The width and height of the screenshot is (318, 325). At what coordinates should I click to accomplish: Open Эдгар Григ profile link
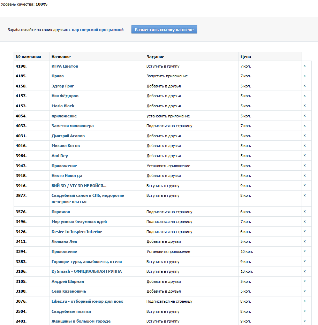pos(63,86)
